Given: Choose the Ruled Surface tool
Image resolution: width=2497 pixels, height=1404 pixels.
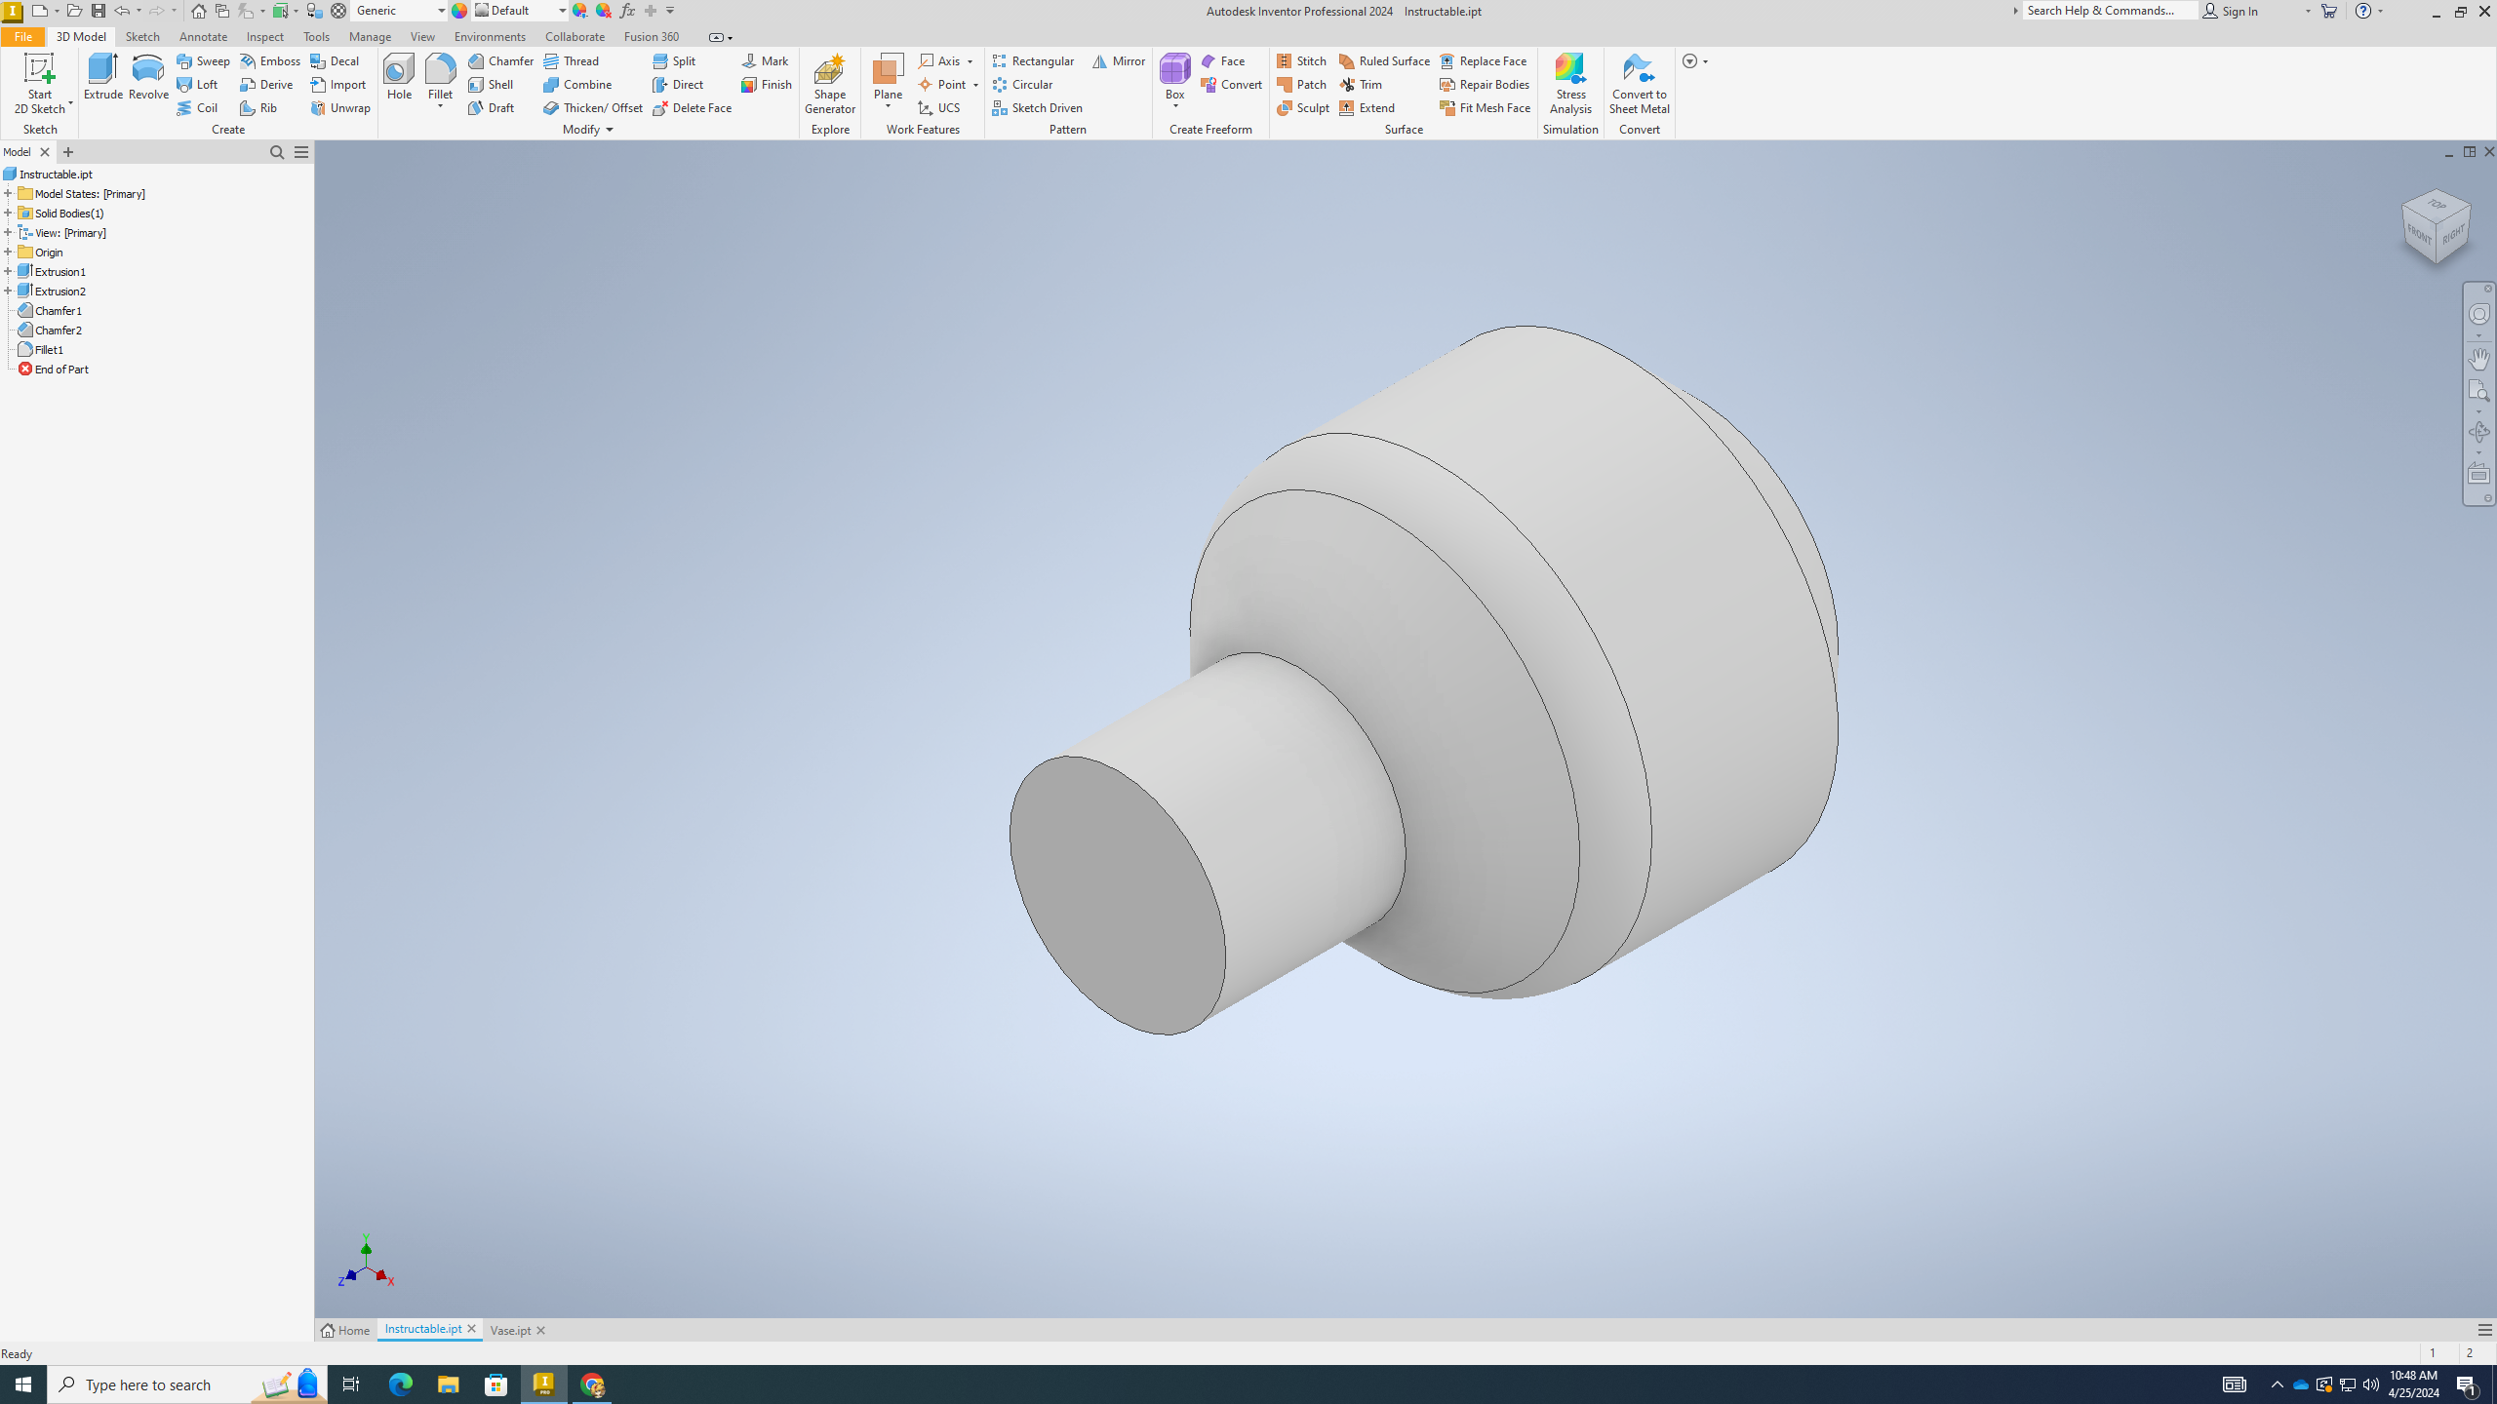Looking at the screenshot, I should [1384, 60].
